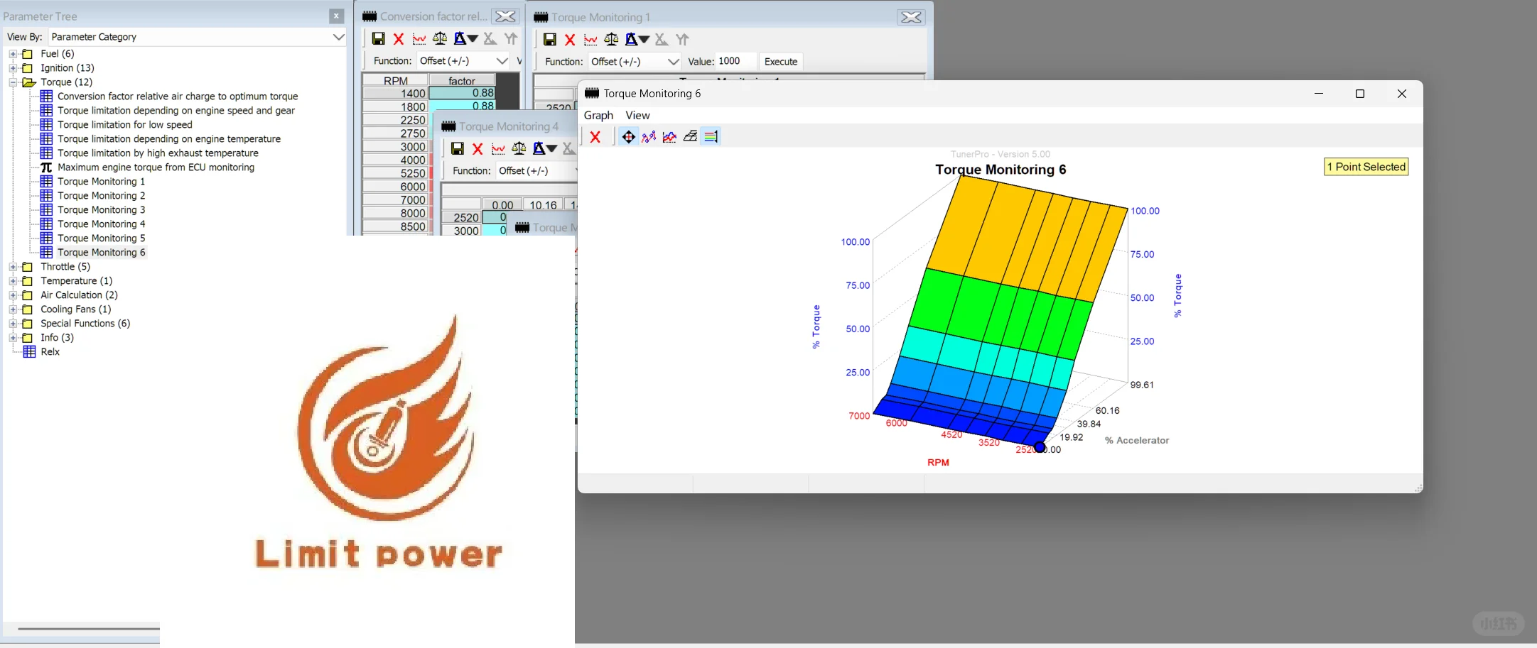This screenshot has width=1537, height=648.
Task: Open font dropdown arrow in Conversion factor toolbar
Action: (473, 39)
